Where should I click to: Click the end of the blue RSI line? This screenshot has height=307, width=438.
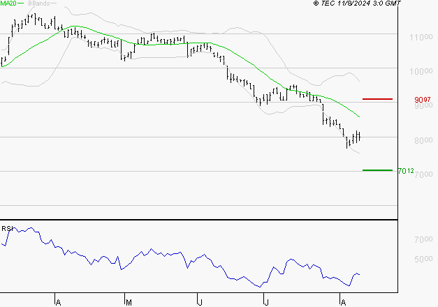pos(359,275)
